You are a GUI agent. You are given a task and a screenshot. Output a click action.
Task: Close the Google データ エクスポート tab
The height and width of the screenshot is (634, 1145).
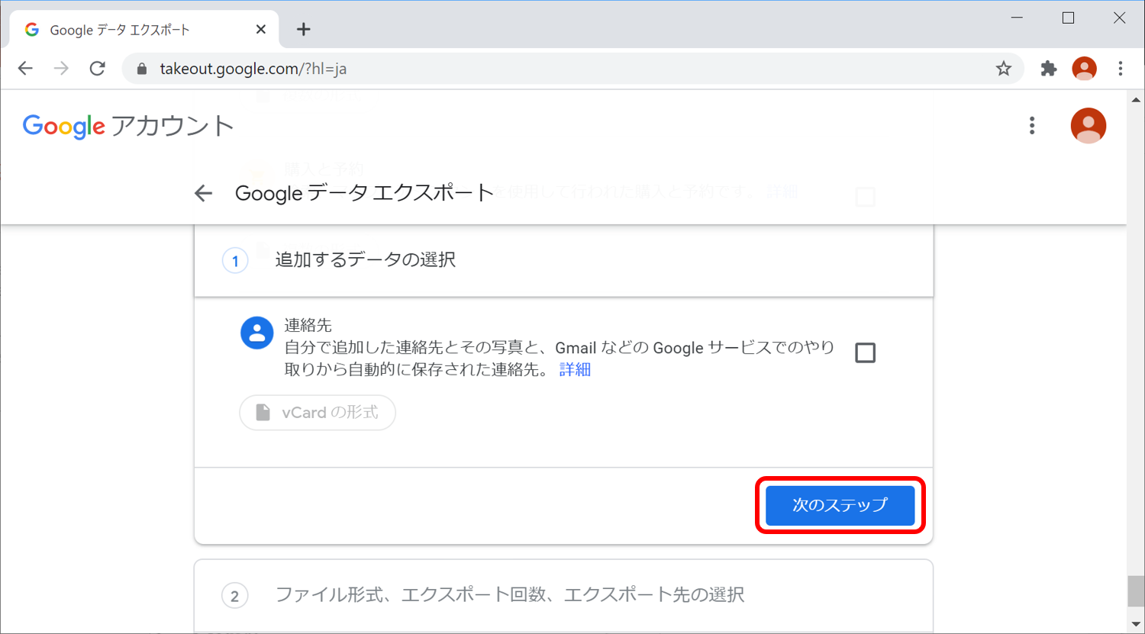pos(261,29)
